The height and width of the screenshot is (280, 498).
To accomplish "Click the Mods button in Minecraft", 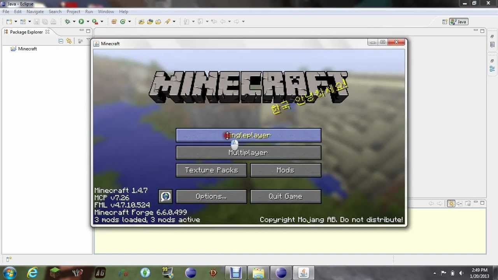I will click(x=286, y=170).
